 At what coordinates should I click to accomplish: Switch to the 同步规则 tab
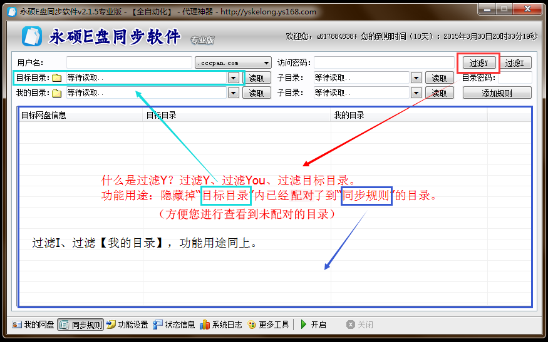(81, 324)
